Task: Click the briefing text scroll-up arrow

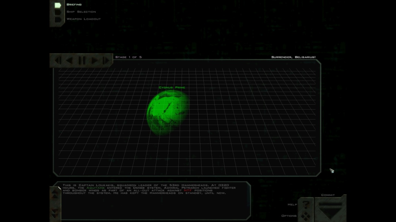Action: coord(55,194)
